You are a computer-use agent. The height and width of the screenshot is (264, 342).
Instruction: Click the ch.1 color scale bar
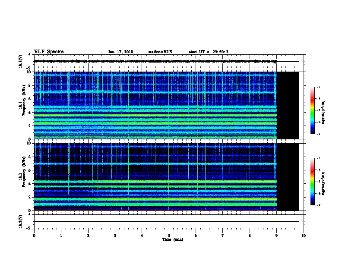(x=312, y=110)
